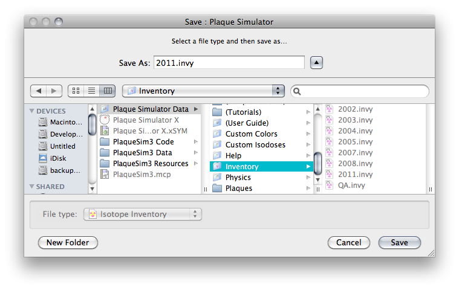Collapse the dialog with the arrow button

316,63
